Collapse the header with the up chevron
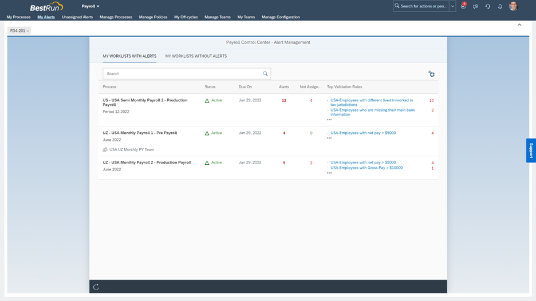This screenshot has height=301, width=536. 519,25
